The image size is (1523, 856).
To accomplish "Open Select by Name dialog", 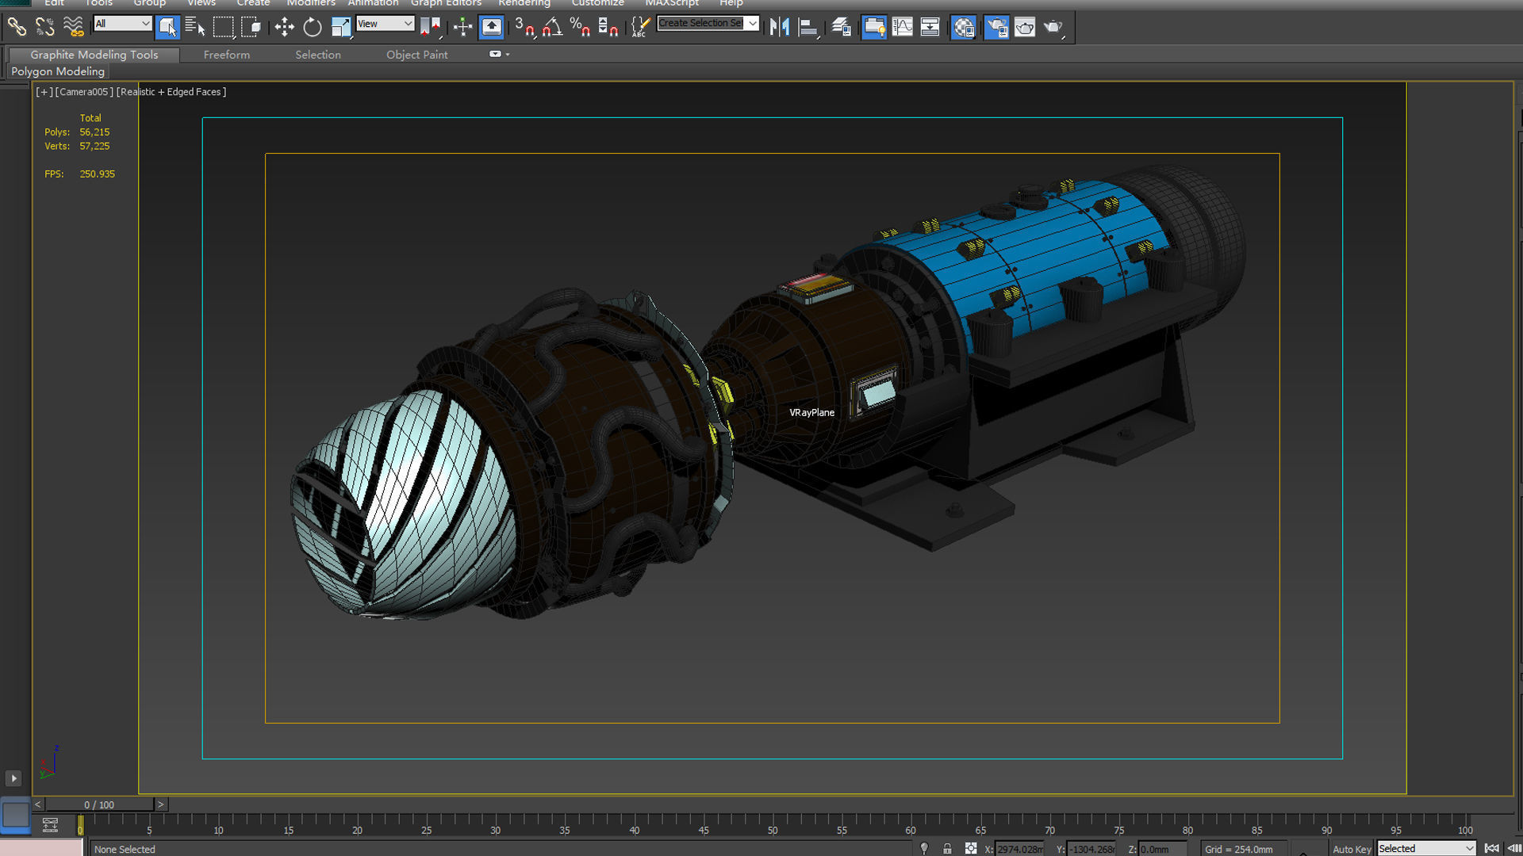I will pyautogui.click(x=195, y=28).
